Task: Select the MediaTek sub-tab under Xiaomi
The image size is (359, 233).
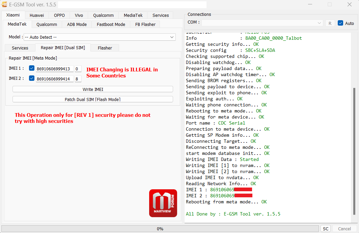Action: click(x=17, y=24)
